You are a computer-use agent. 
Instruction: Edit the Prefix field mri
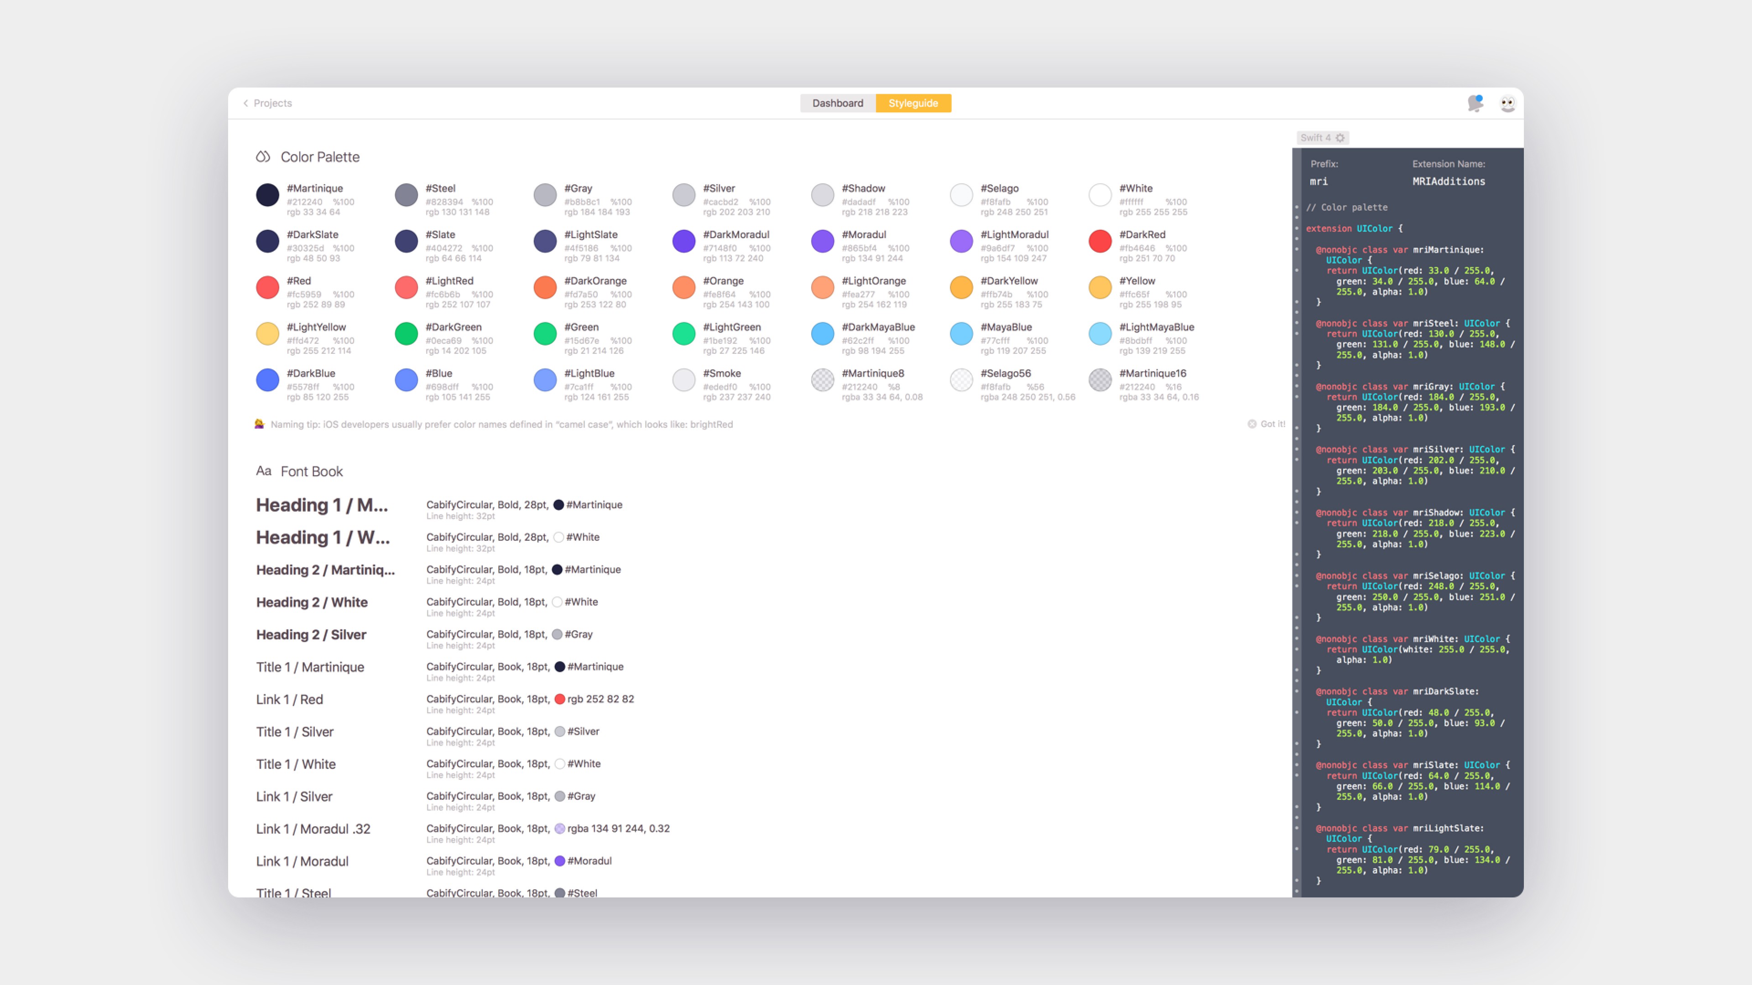coord(1319,181)
